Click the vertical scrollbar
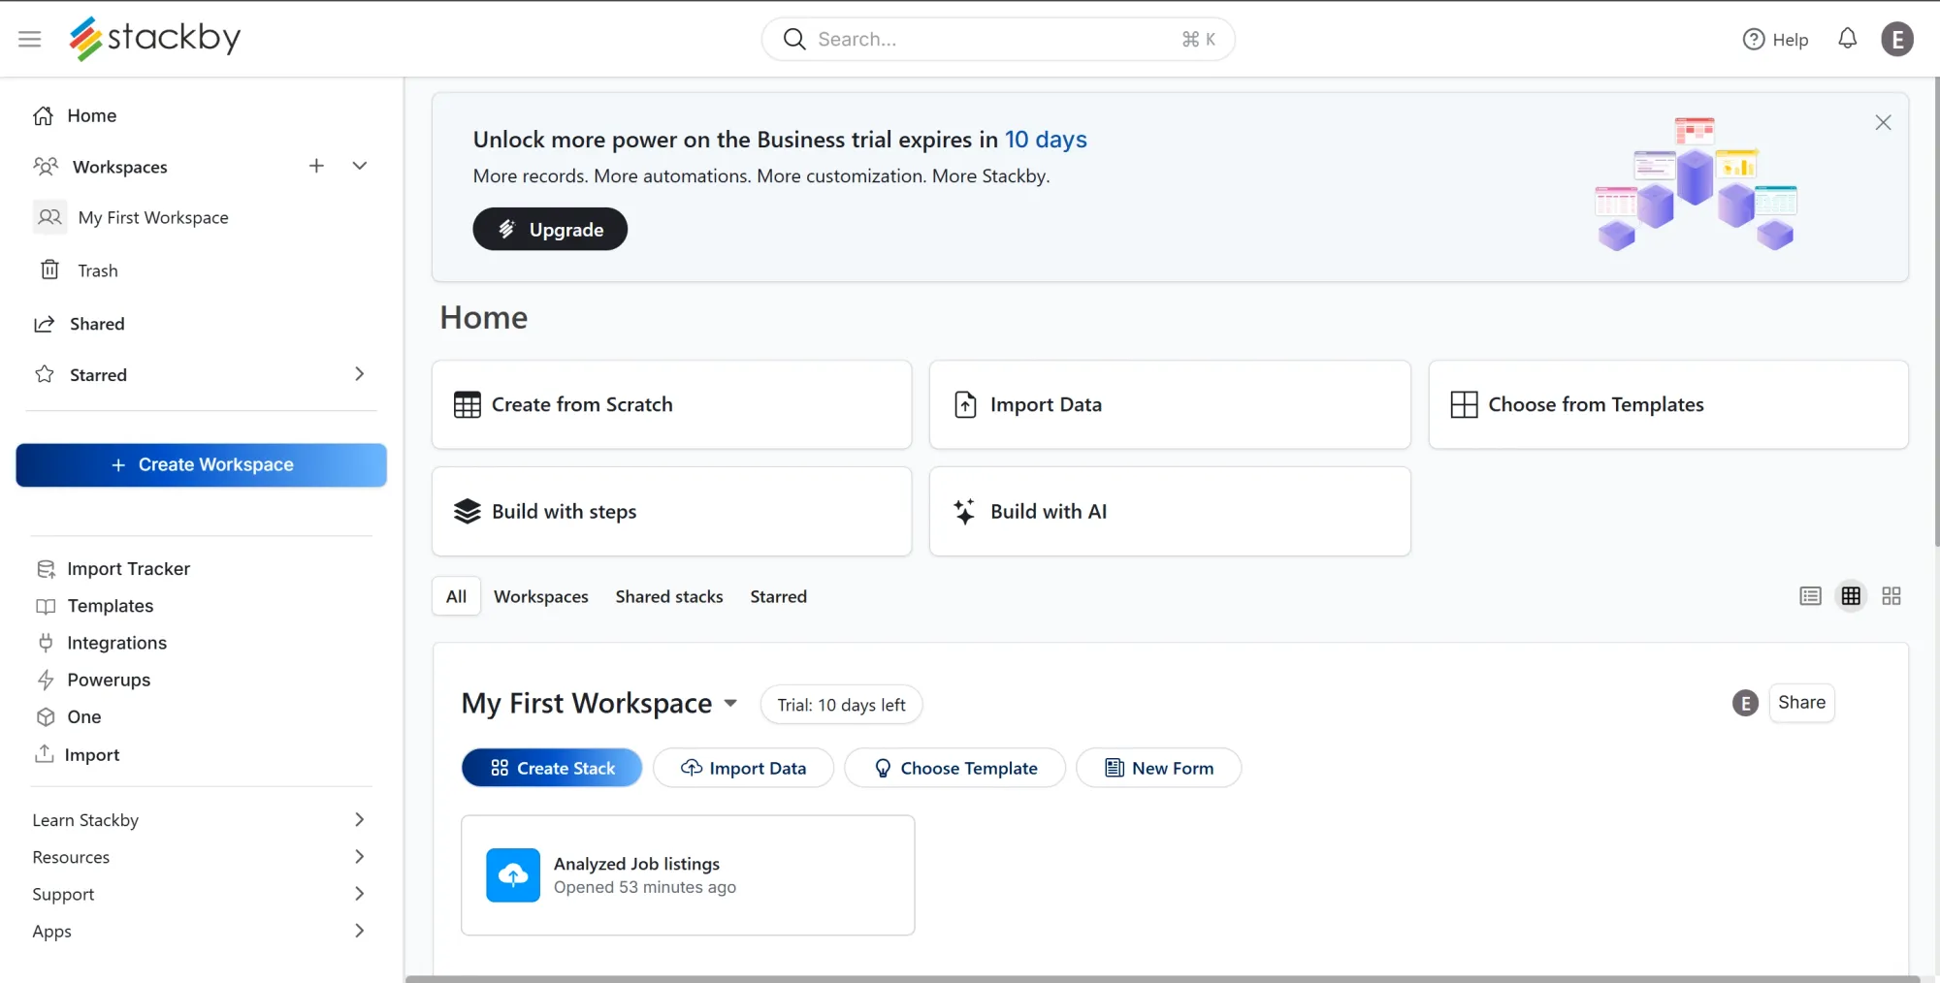Image resolution: width=1940 pixels, height=983 pixels. (x=1936, y=310)
